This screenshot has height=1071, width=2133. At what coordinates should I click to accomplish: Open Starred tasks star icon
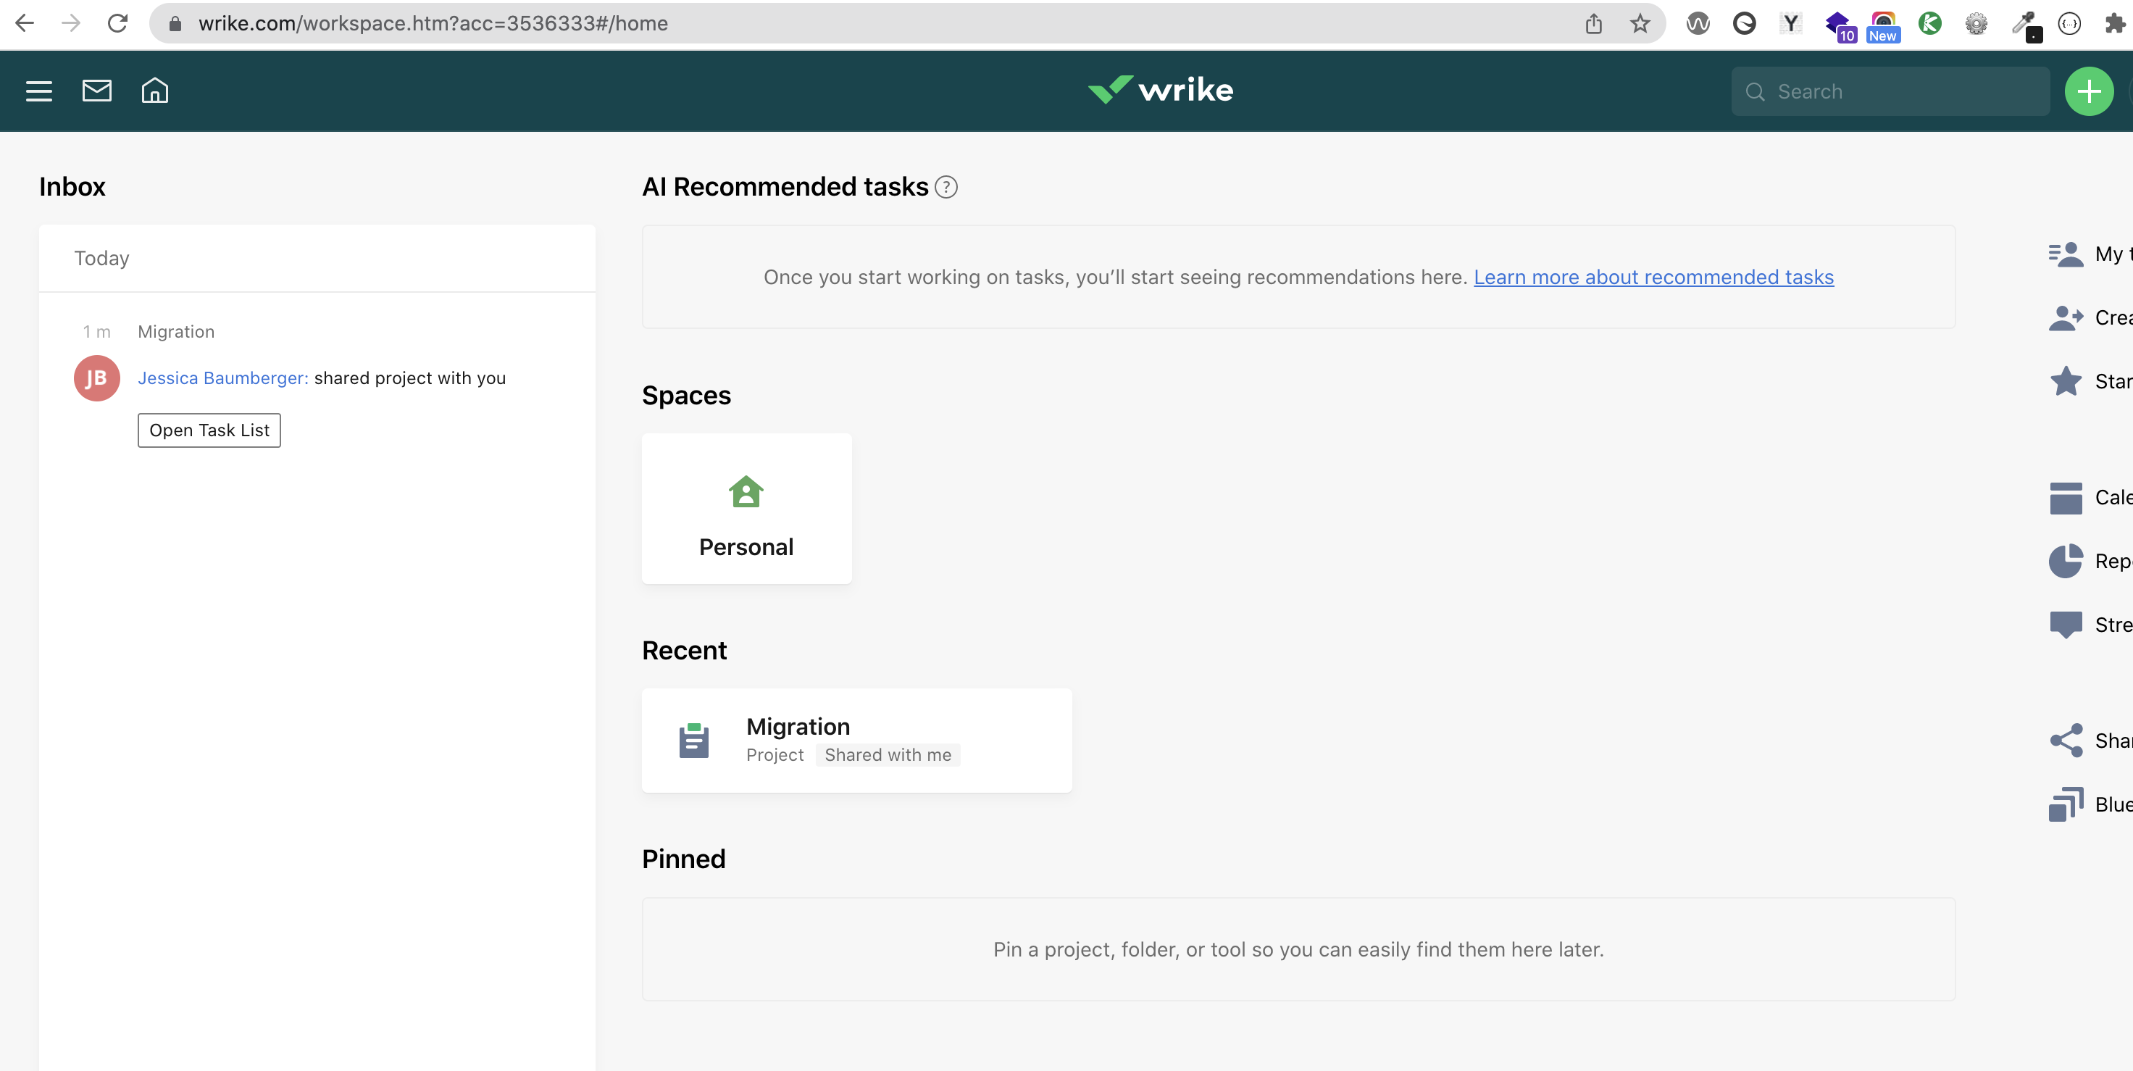(2066, 381)
